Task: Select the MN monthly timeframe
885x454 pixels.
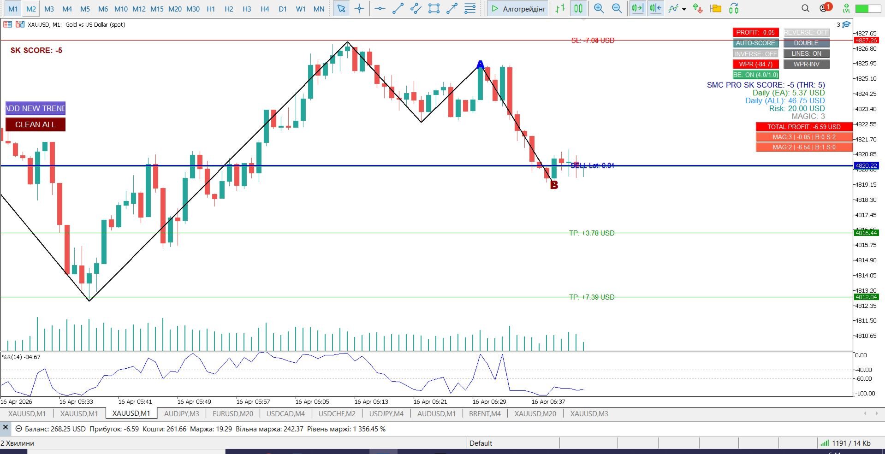Action: tap(319, 9)
